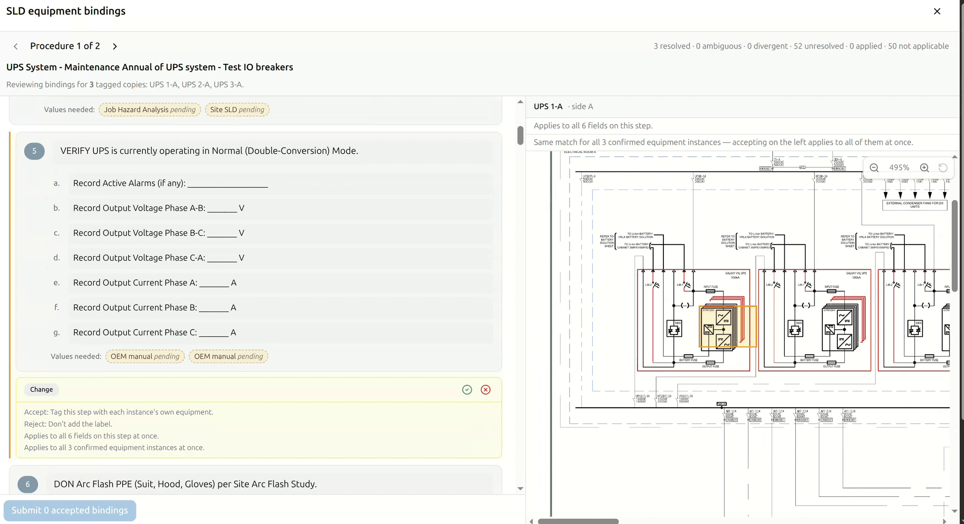The image size is (964, 524).
Task: Click the first OEM manual pending chip
Action: point(145,356)
